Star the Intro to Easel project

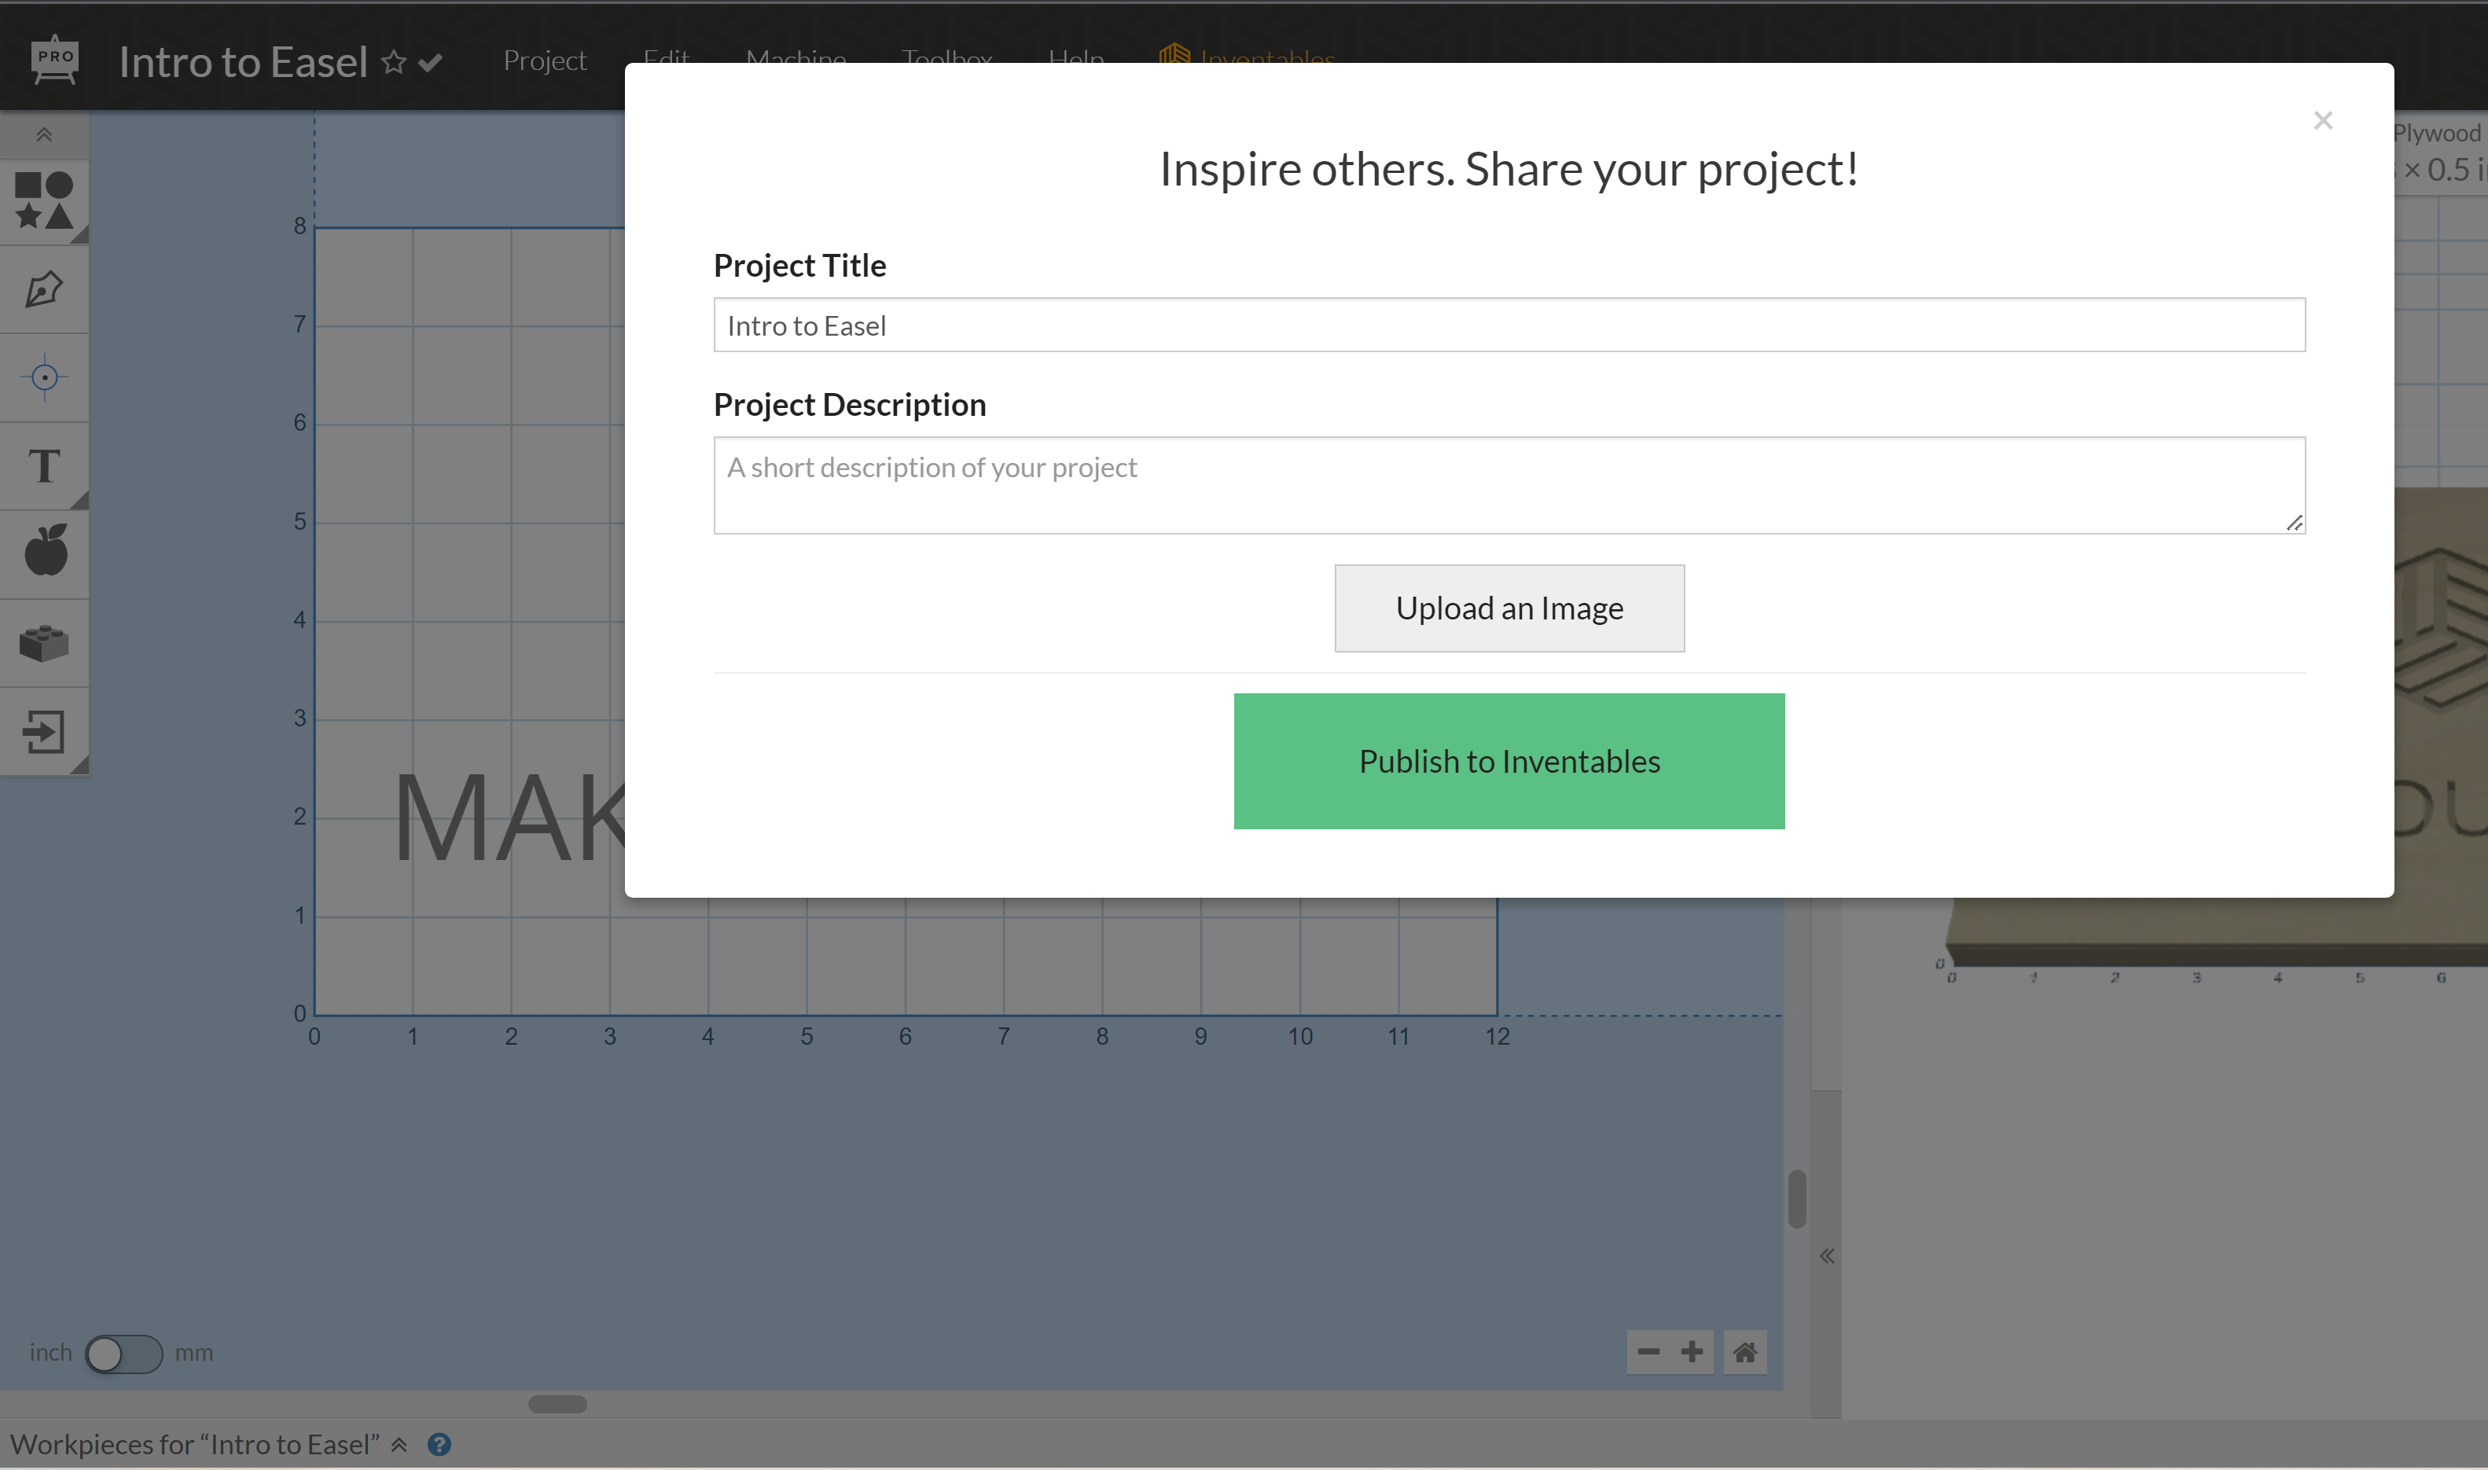click(x=394, y=62)
